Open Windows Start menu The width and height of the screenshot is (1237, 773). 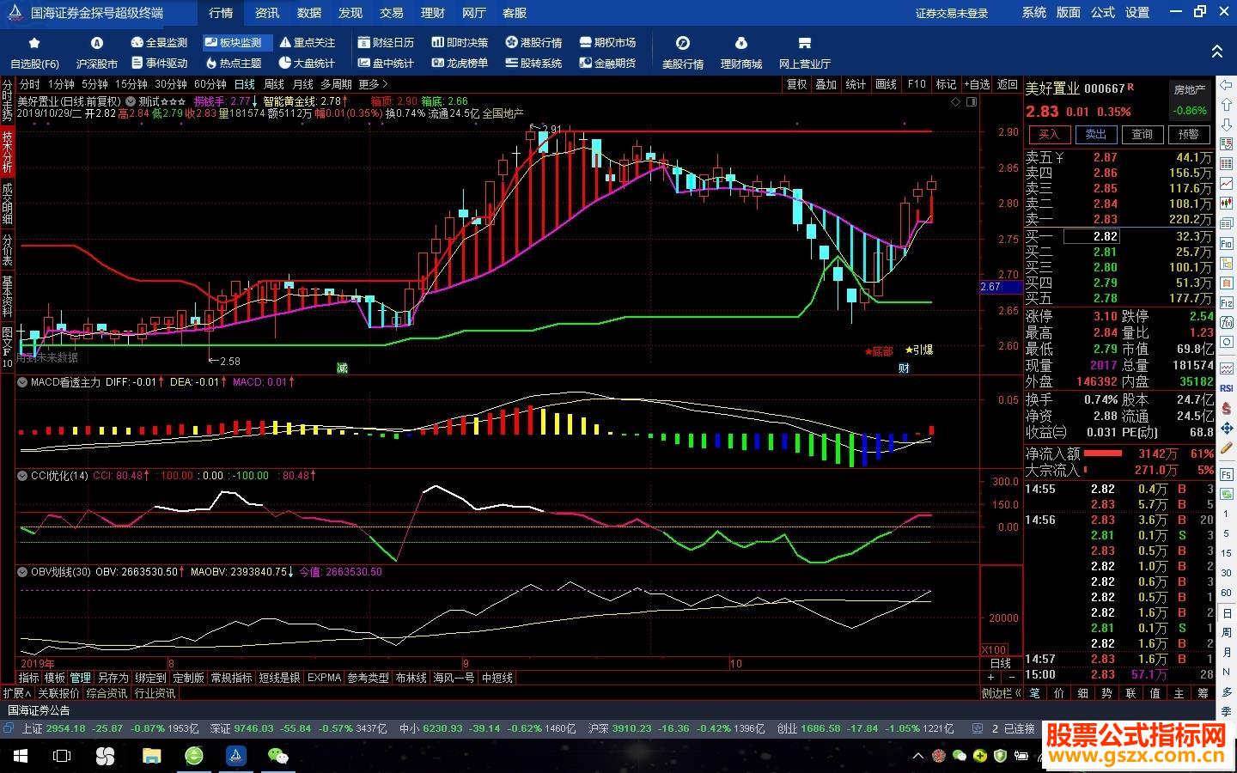point(21,756)
